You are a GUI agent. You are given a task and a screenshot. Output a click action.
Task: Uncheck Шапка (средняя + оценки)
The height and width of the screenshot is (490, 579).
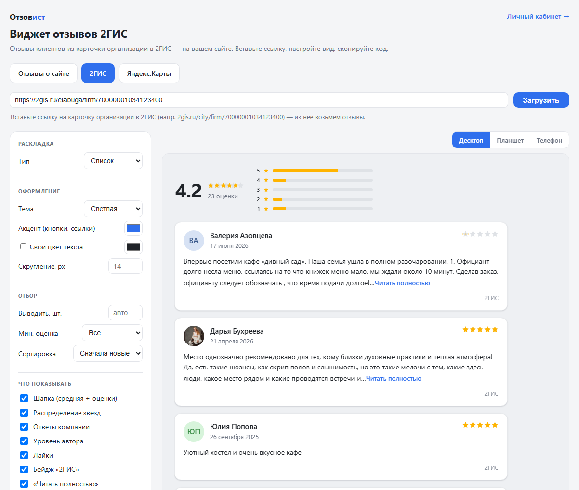click(24, 398)
